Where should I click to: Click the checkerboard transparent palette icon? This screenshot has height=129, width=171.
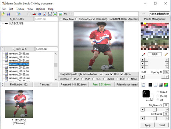[143, 85]
